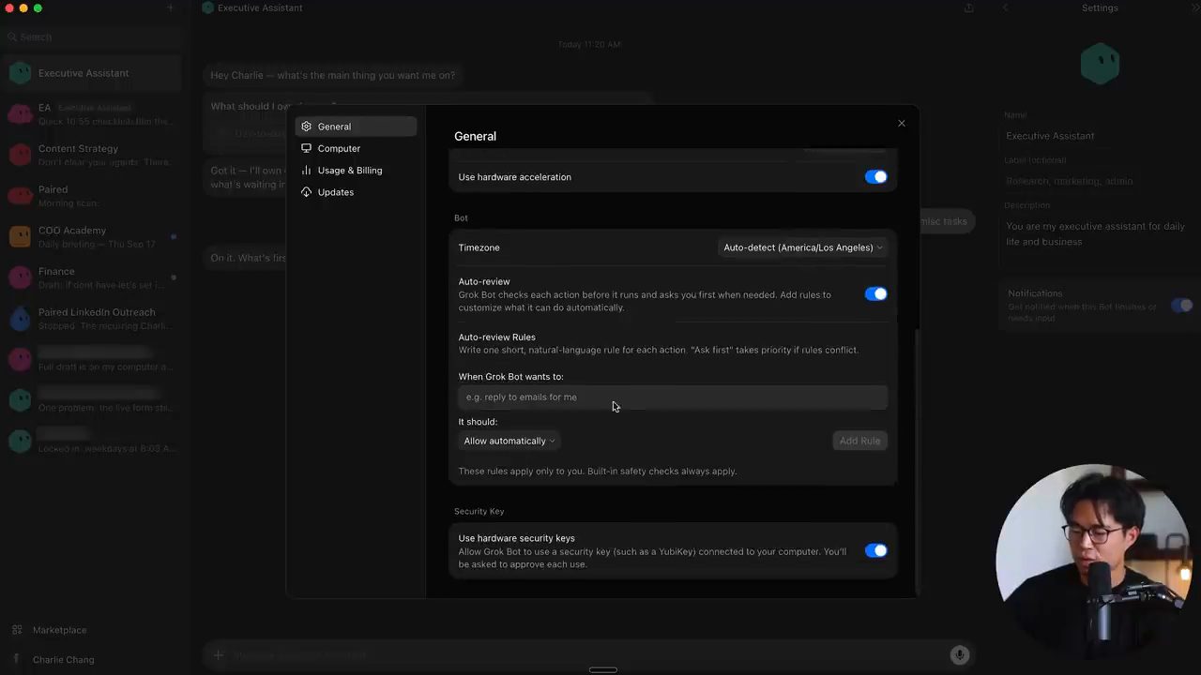Toggle Notifications switch in Settings panel
The image size is (1201, 675).
tap(1181, 306)
